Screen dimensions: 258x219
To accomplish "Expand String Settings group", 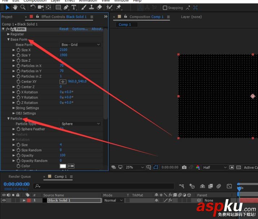I will (x=14, y=108).
